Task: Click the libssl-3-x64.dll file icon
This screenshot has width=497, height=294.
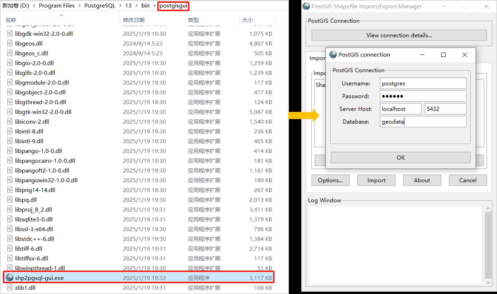Action: 10,229
